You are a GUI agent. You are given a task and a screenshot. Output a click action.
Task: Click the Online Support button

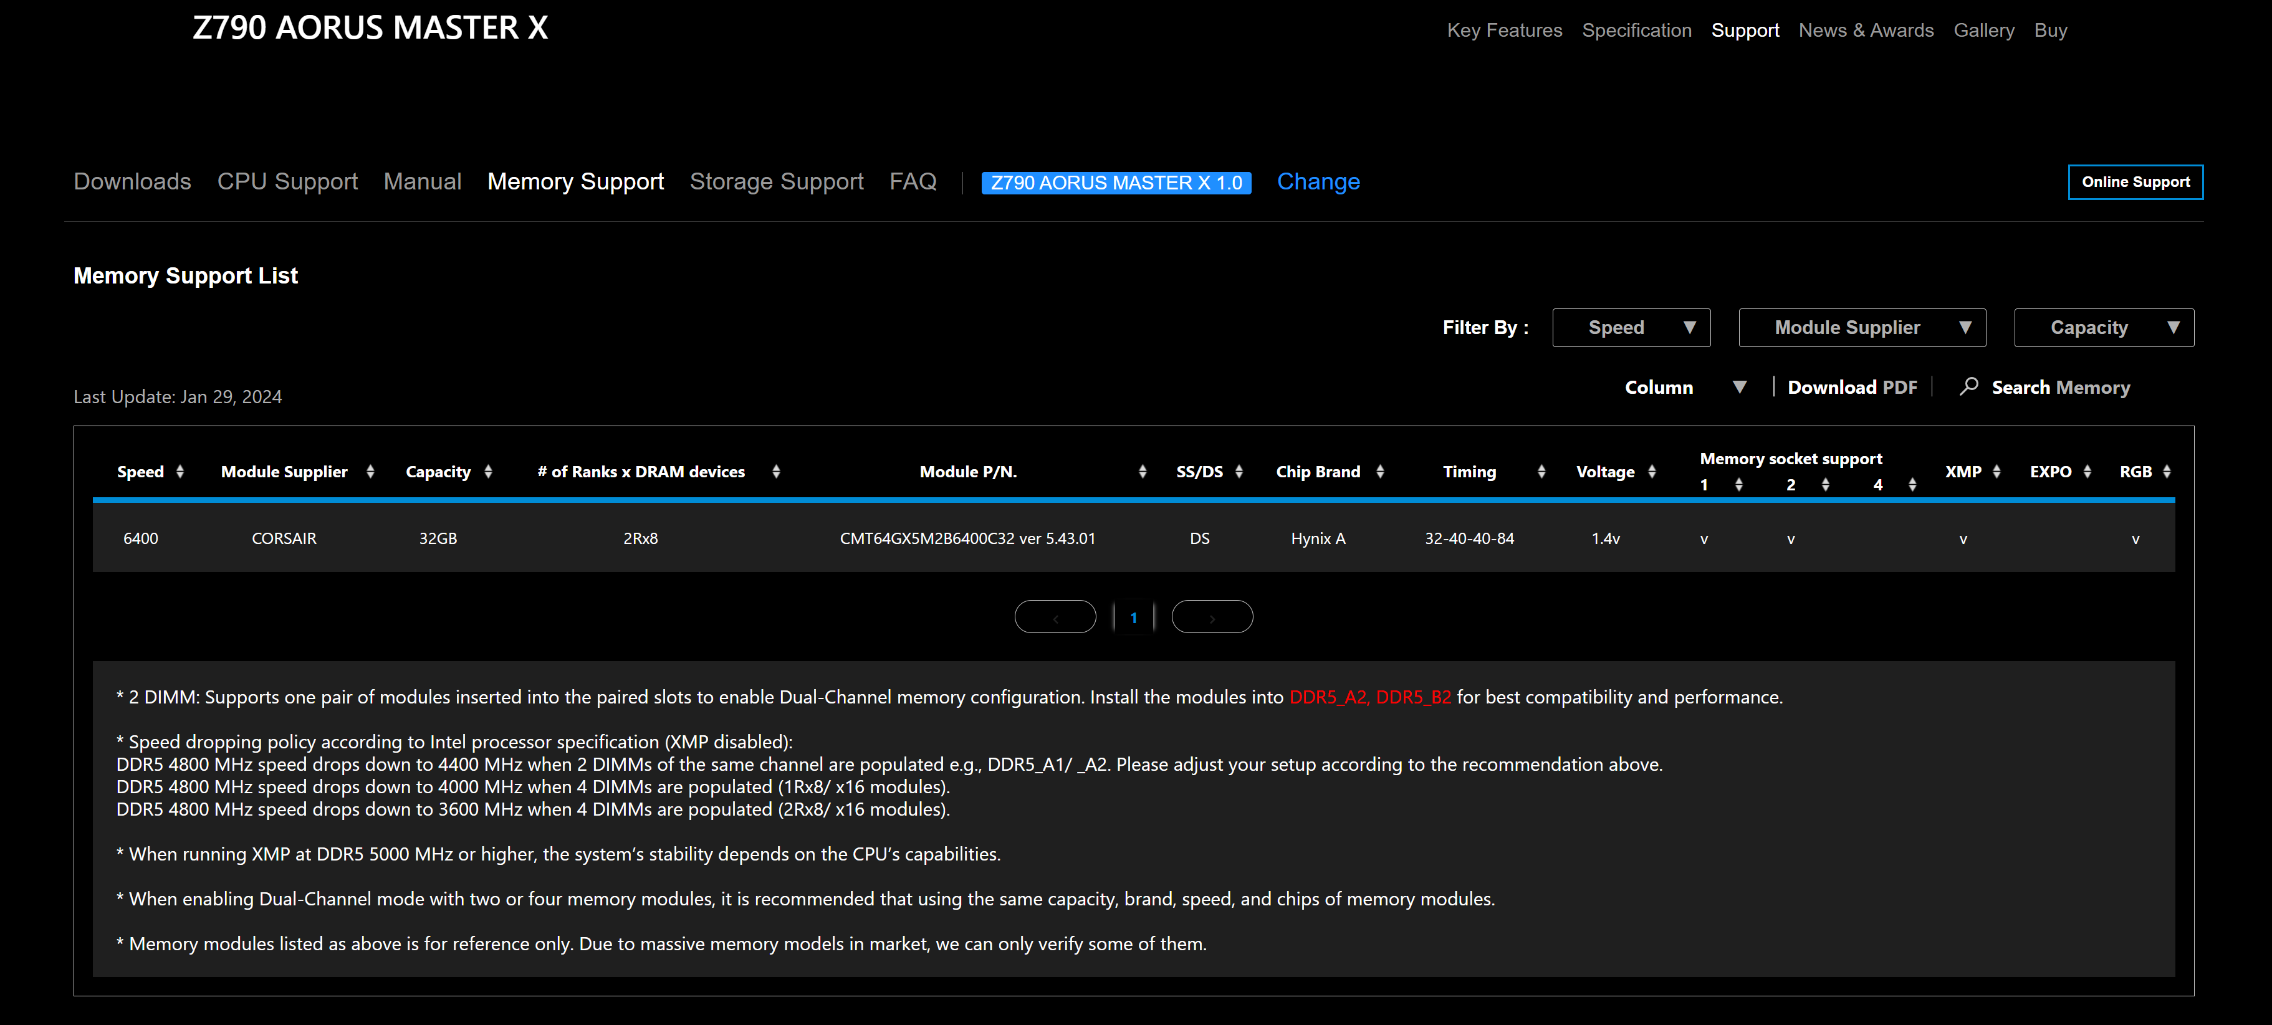click(x=2134, y=183)
